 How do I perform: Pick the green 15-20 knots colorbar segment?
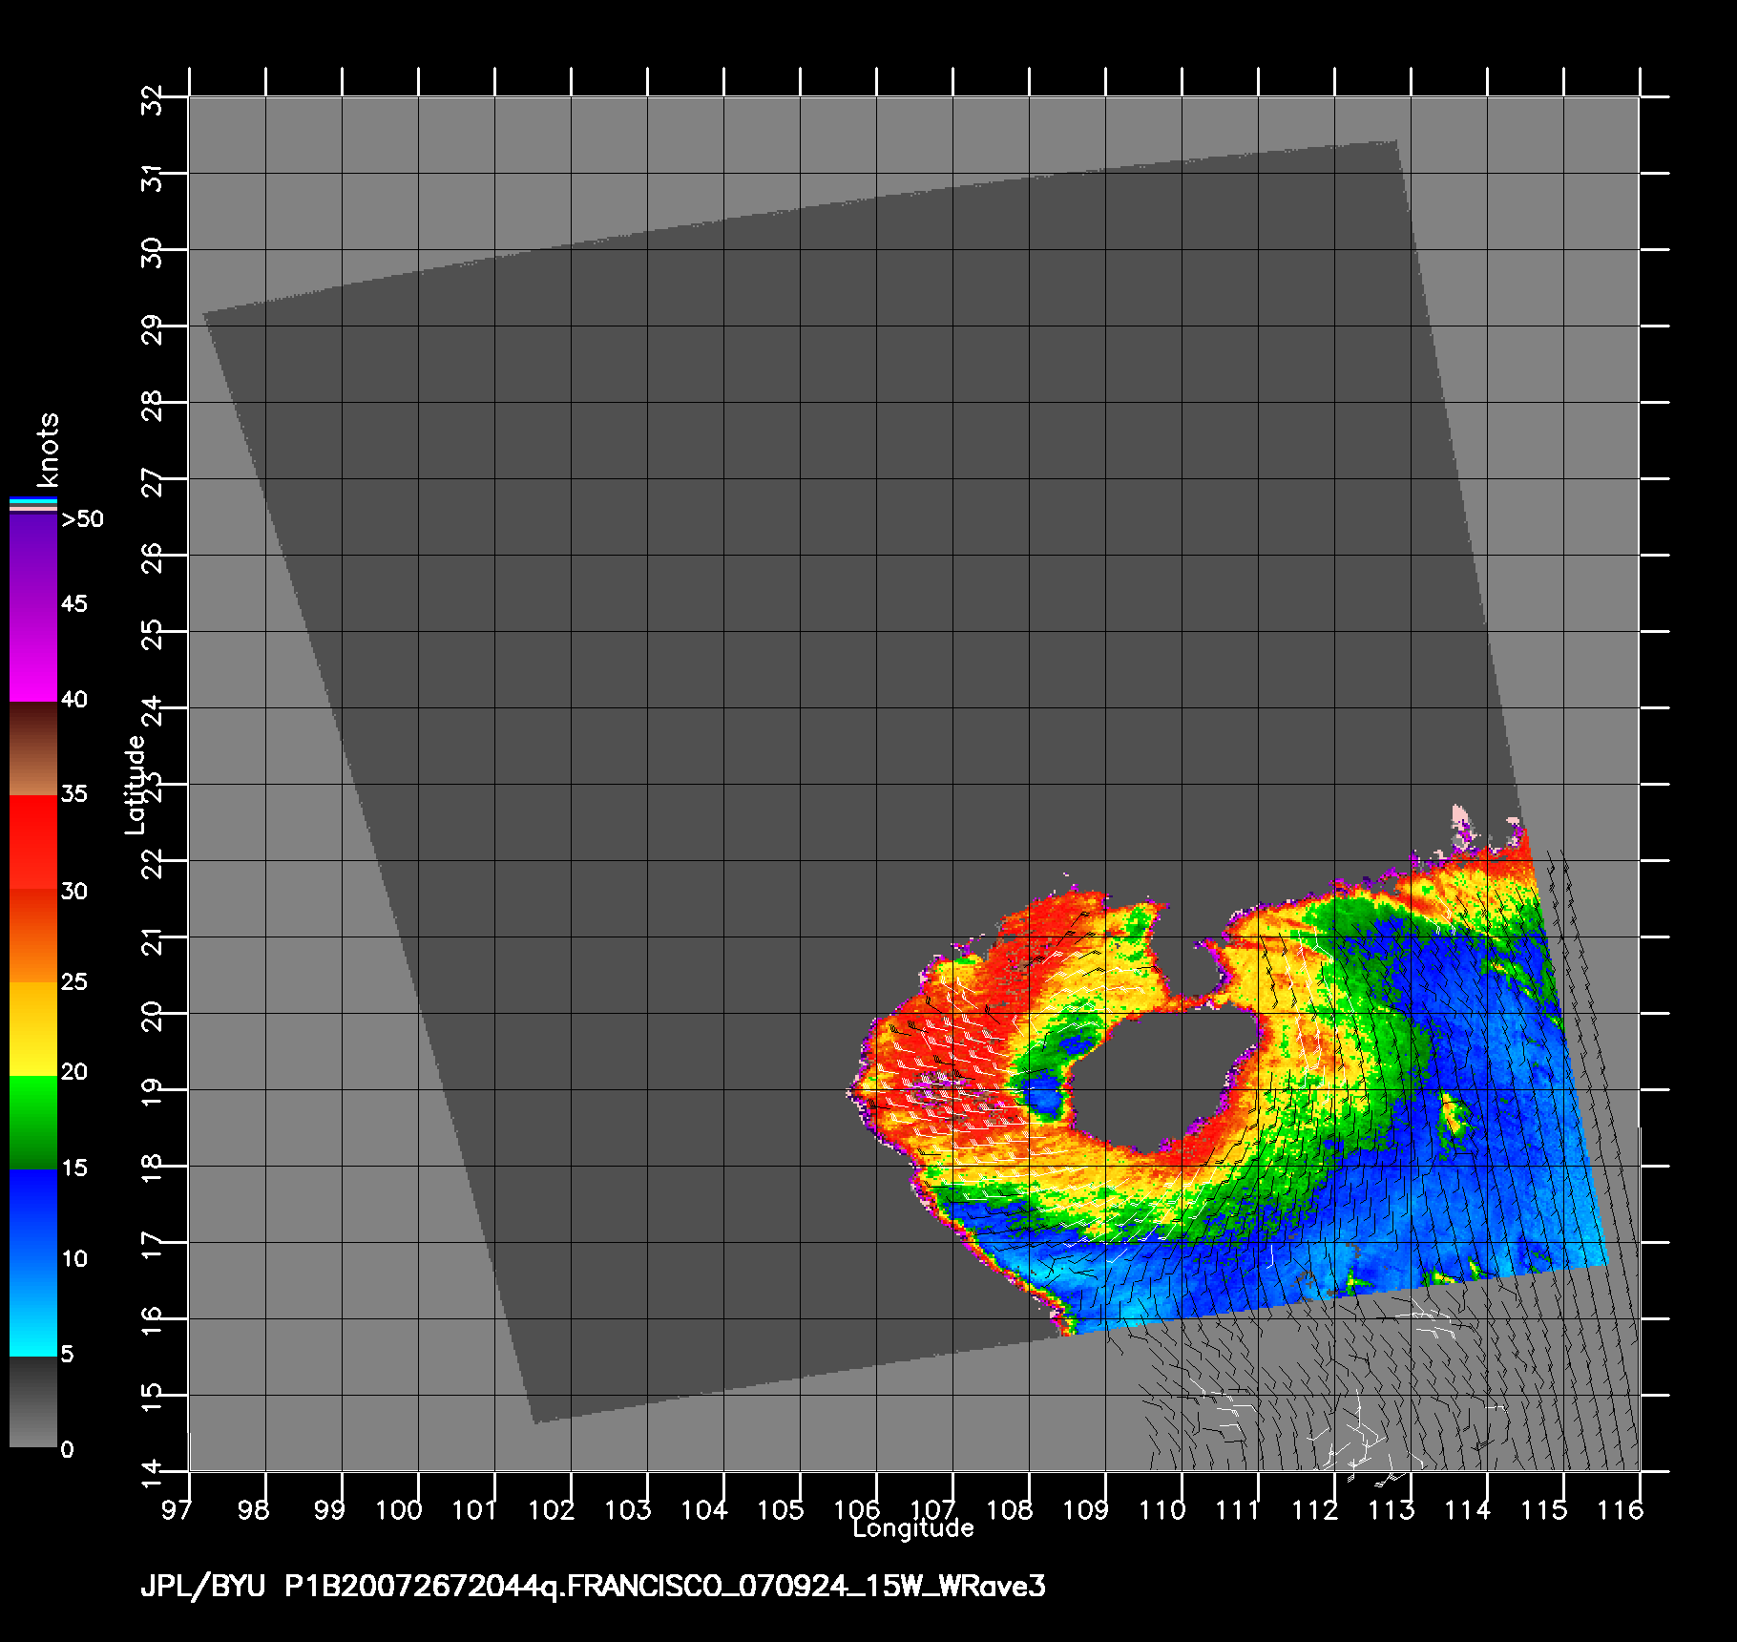point(33,1123)
